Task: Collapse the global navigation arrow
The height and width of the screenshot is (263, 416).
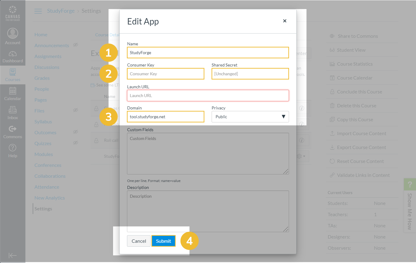Action: pos(13,255)
